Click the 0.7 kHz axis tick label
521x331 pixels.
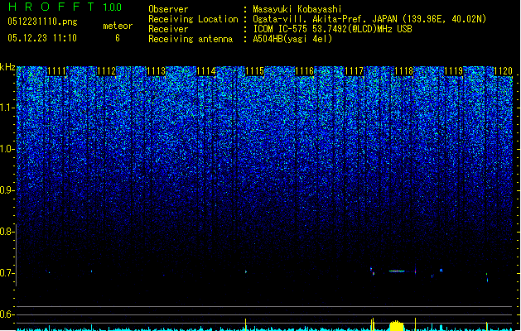(x=7, y=273)
